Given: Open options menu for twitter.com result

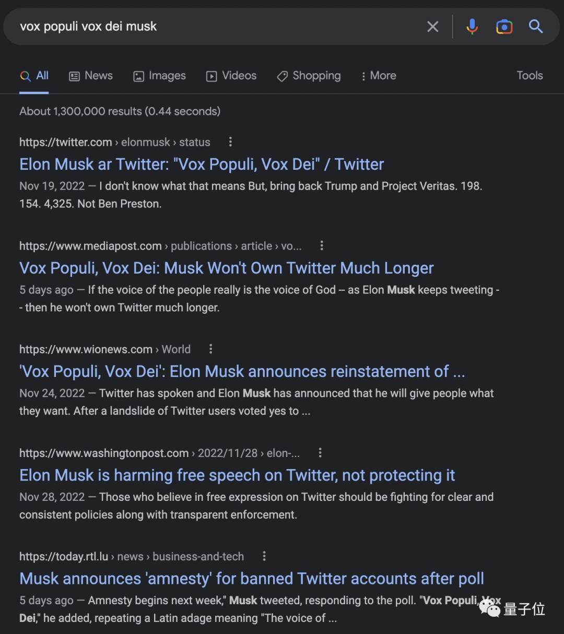Looking at the screenshot, I should [230, 142].
